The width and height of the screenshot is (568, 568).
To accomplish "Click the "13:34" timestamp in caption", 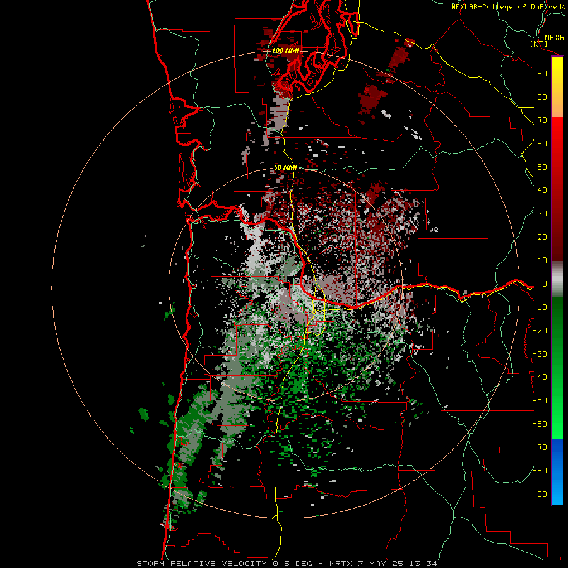I will click(x=423, y=564).
